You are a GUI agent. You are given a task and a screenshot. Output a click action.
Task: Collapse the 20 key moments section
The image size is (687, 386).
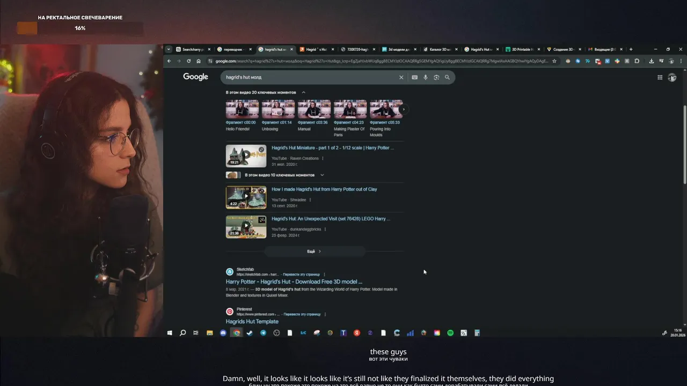[x=303, y=92]
